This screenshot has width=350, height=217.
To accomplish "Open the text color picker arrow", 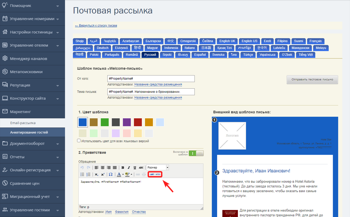I will coord(123,174).
